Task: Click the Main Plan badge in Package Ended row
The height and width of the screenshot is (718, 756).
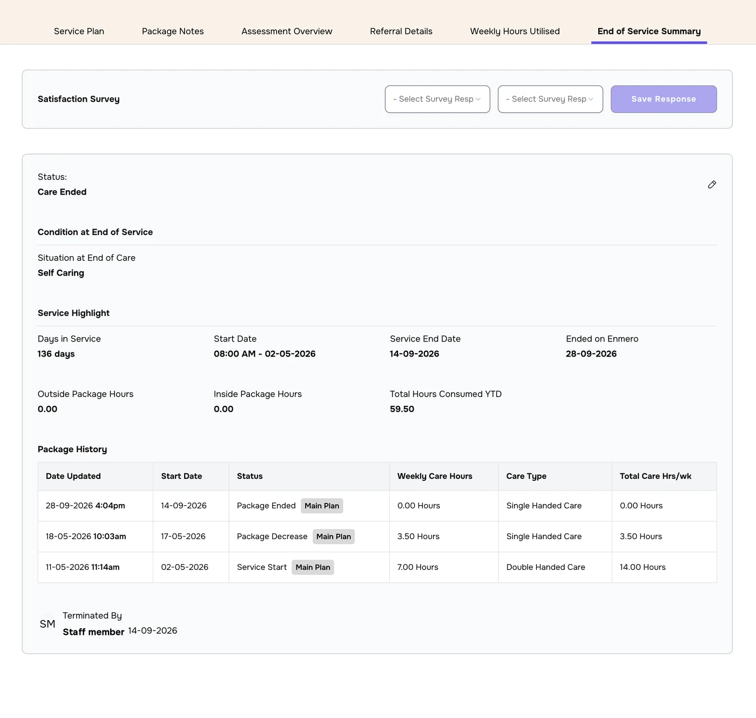Action: pyautogui.click(x=322, y=506)
